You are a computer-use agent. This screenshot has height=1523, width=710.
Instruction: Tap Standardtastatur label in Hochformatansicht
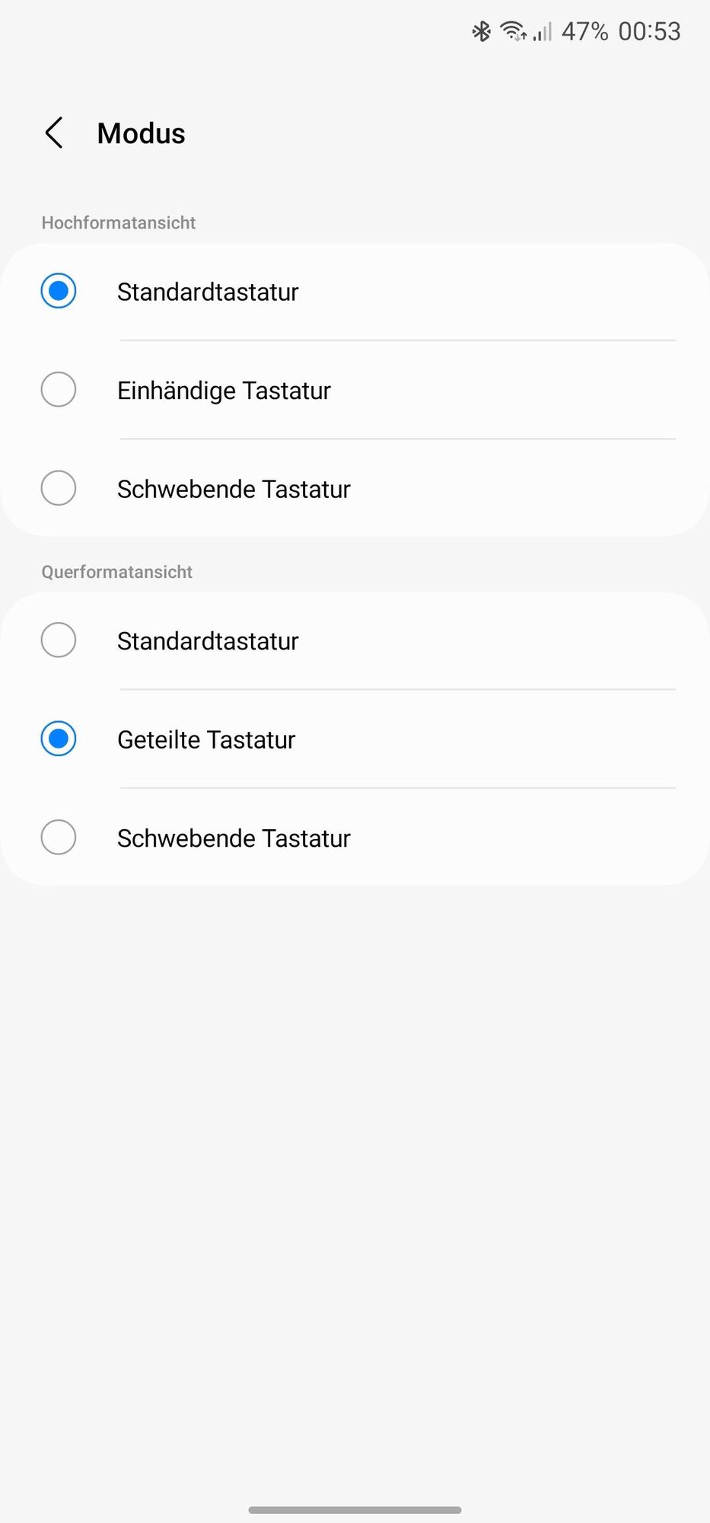208,292
